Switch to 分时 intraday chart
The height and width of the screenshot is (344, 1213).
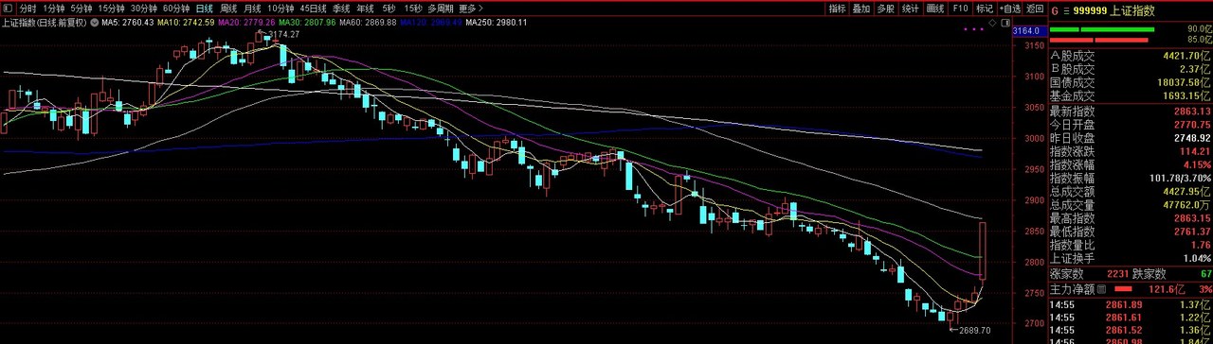(27, 9)
